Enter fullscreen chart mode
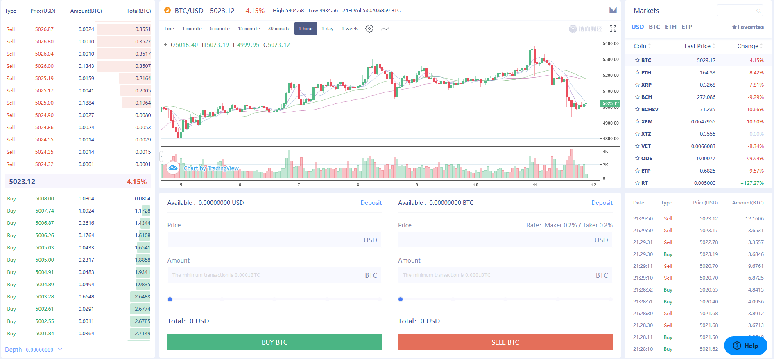This screenshot has height=359, width=774. tap(613, 29)
